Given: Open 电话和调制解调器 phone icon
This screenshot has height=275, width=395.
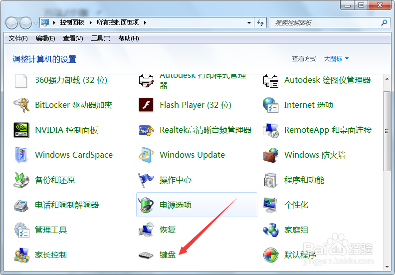Looking at the screenshot, I should pos(21,206).
